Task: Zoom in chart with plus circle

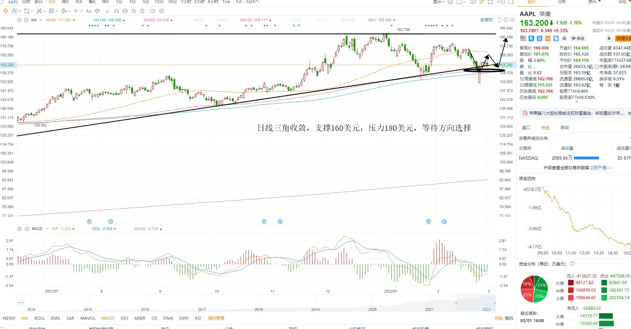Action: coord(512,20)
